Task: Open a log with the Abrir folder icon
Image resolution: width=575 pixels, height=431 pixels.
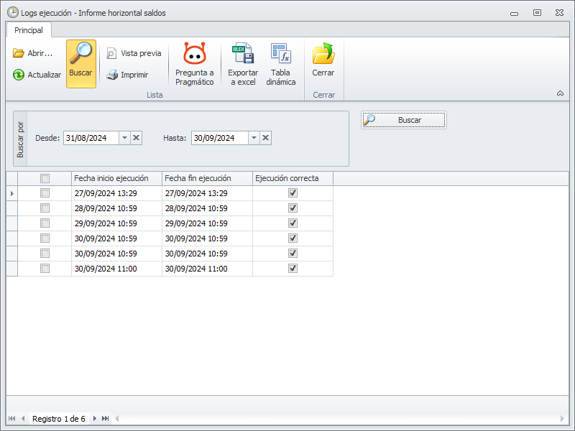Action: coord(32,53)
